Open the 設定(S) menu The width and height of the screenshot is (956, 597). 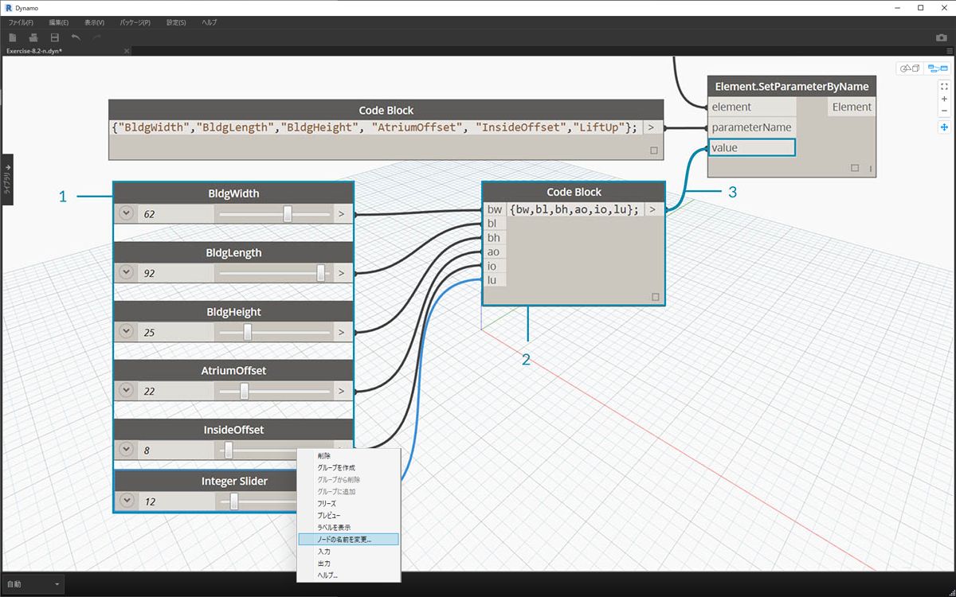pos(176,22)
